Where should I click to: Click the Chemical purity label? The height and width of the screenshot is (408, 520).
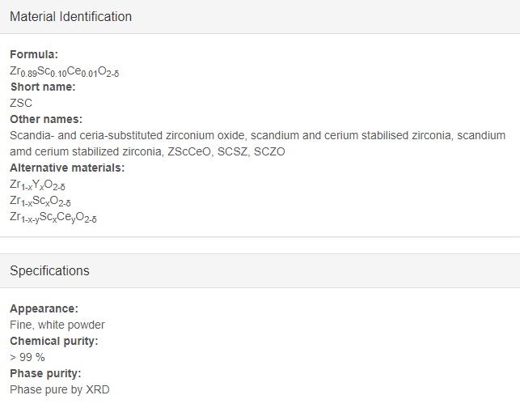coord(54,341)
